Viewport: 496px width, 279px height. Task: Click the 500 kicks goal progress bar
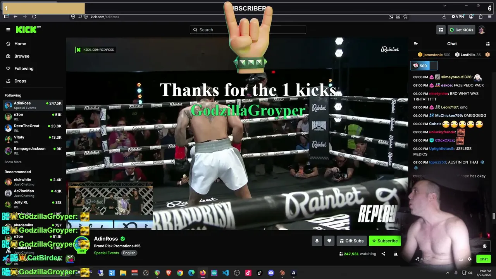424,66
